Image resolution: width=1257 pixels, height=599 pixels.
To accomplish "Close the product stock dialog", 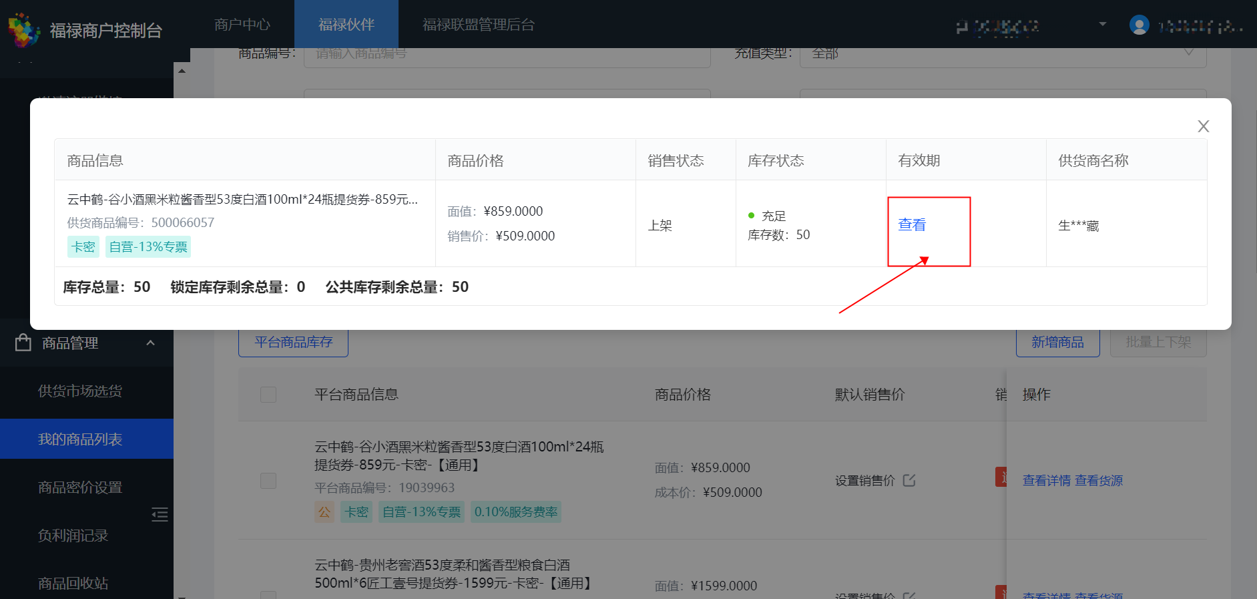I will tap(1203, 126).
